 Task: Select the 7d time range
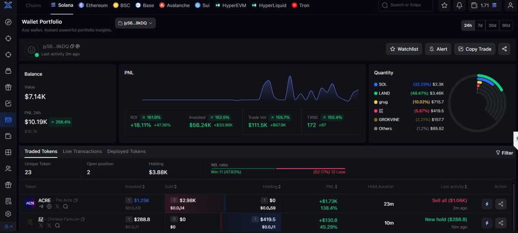pos(480,25)
